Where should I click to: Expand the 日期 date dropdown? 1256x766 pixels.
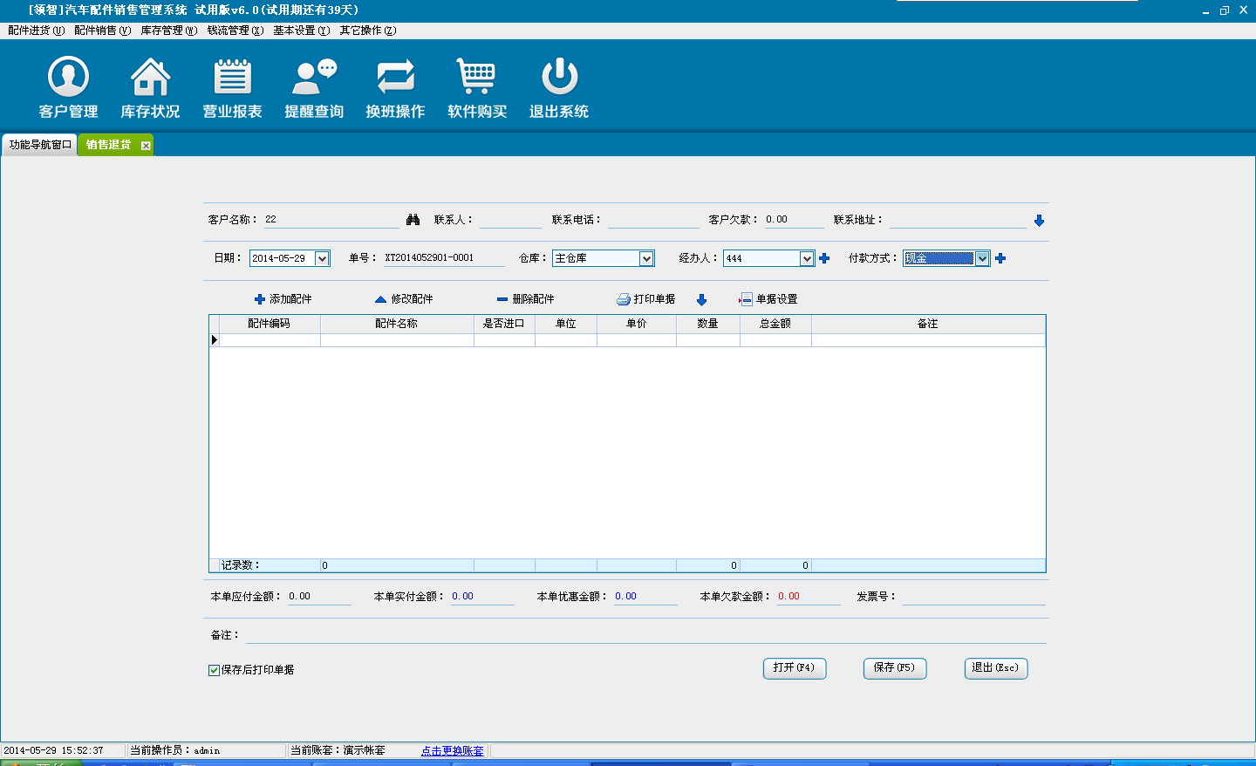[x=322, y=258]
